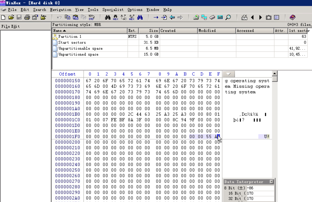Select the Unpartitionable space row

pyautogui.click(x=180, y=48)
